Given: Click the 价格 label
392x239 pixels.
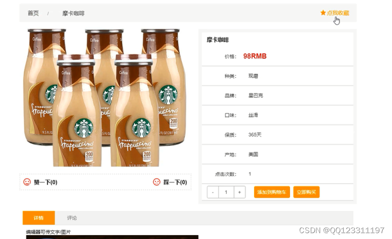Looking at the screenshot, I should [x=231, y=57].
